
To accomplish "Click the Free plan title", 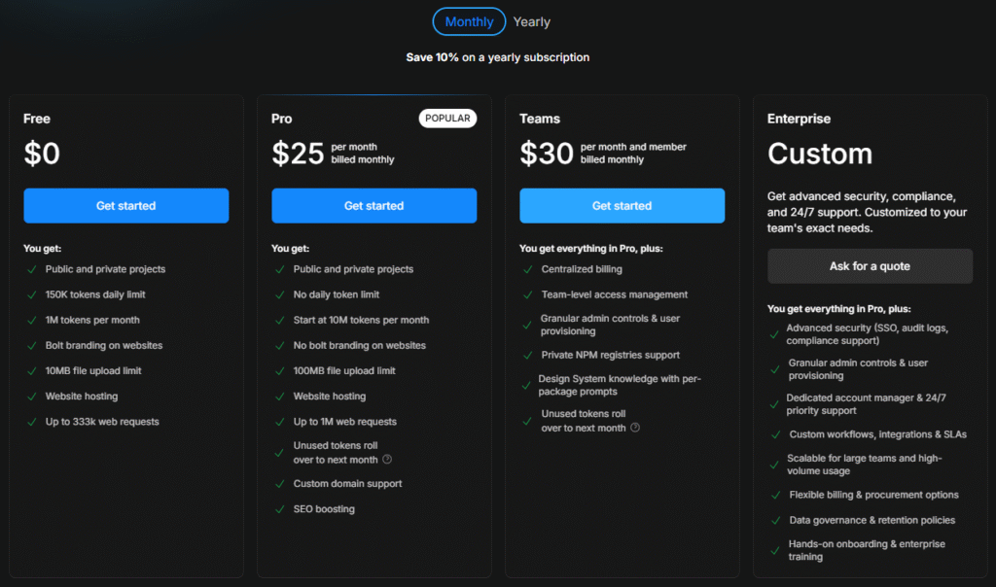I will coord(37,119).
